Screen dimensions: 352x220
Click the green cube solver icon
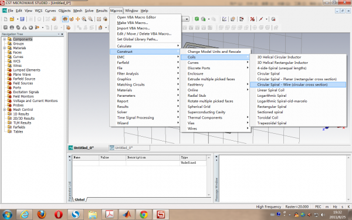click(x=197, y=19)
